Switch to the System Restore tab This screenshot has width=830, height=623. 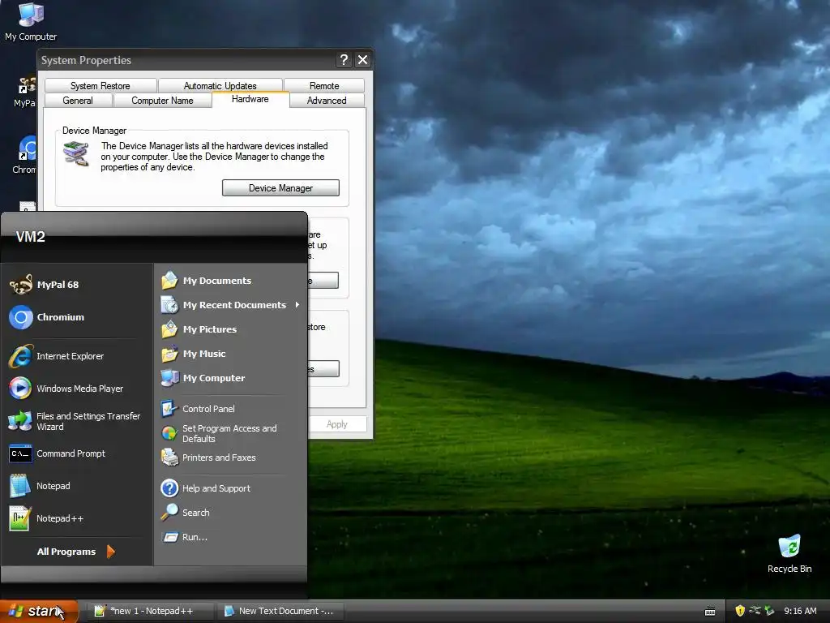[x=101, y=85]
